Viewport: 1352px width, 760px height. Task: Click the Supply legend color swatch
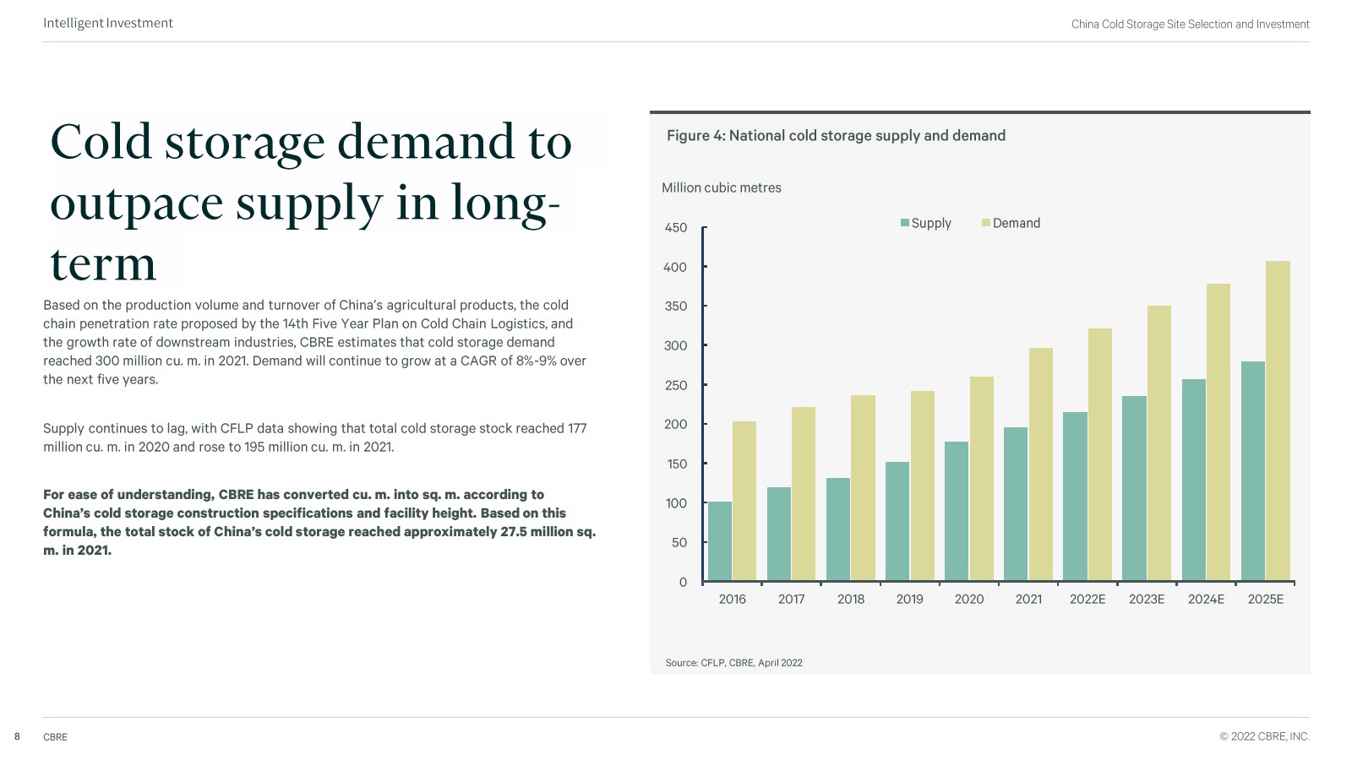coord(905,223)
